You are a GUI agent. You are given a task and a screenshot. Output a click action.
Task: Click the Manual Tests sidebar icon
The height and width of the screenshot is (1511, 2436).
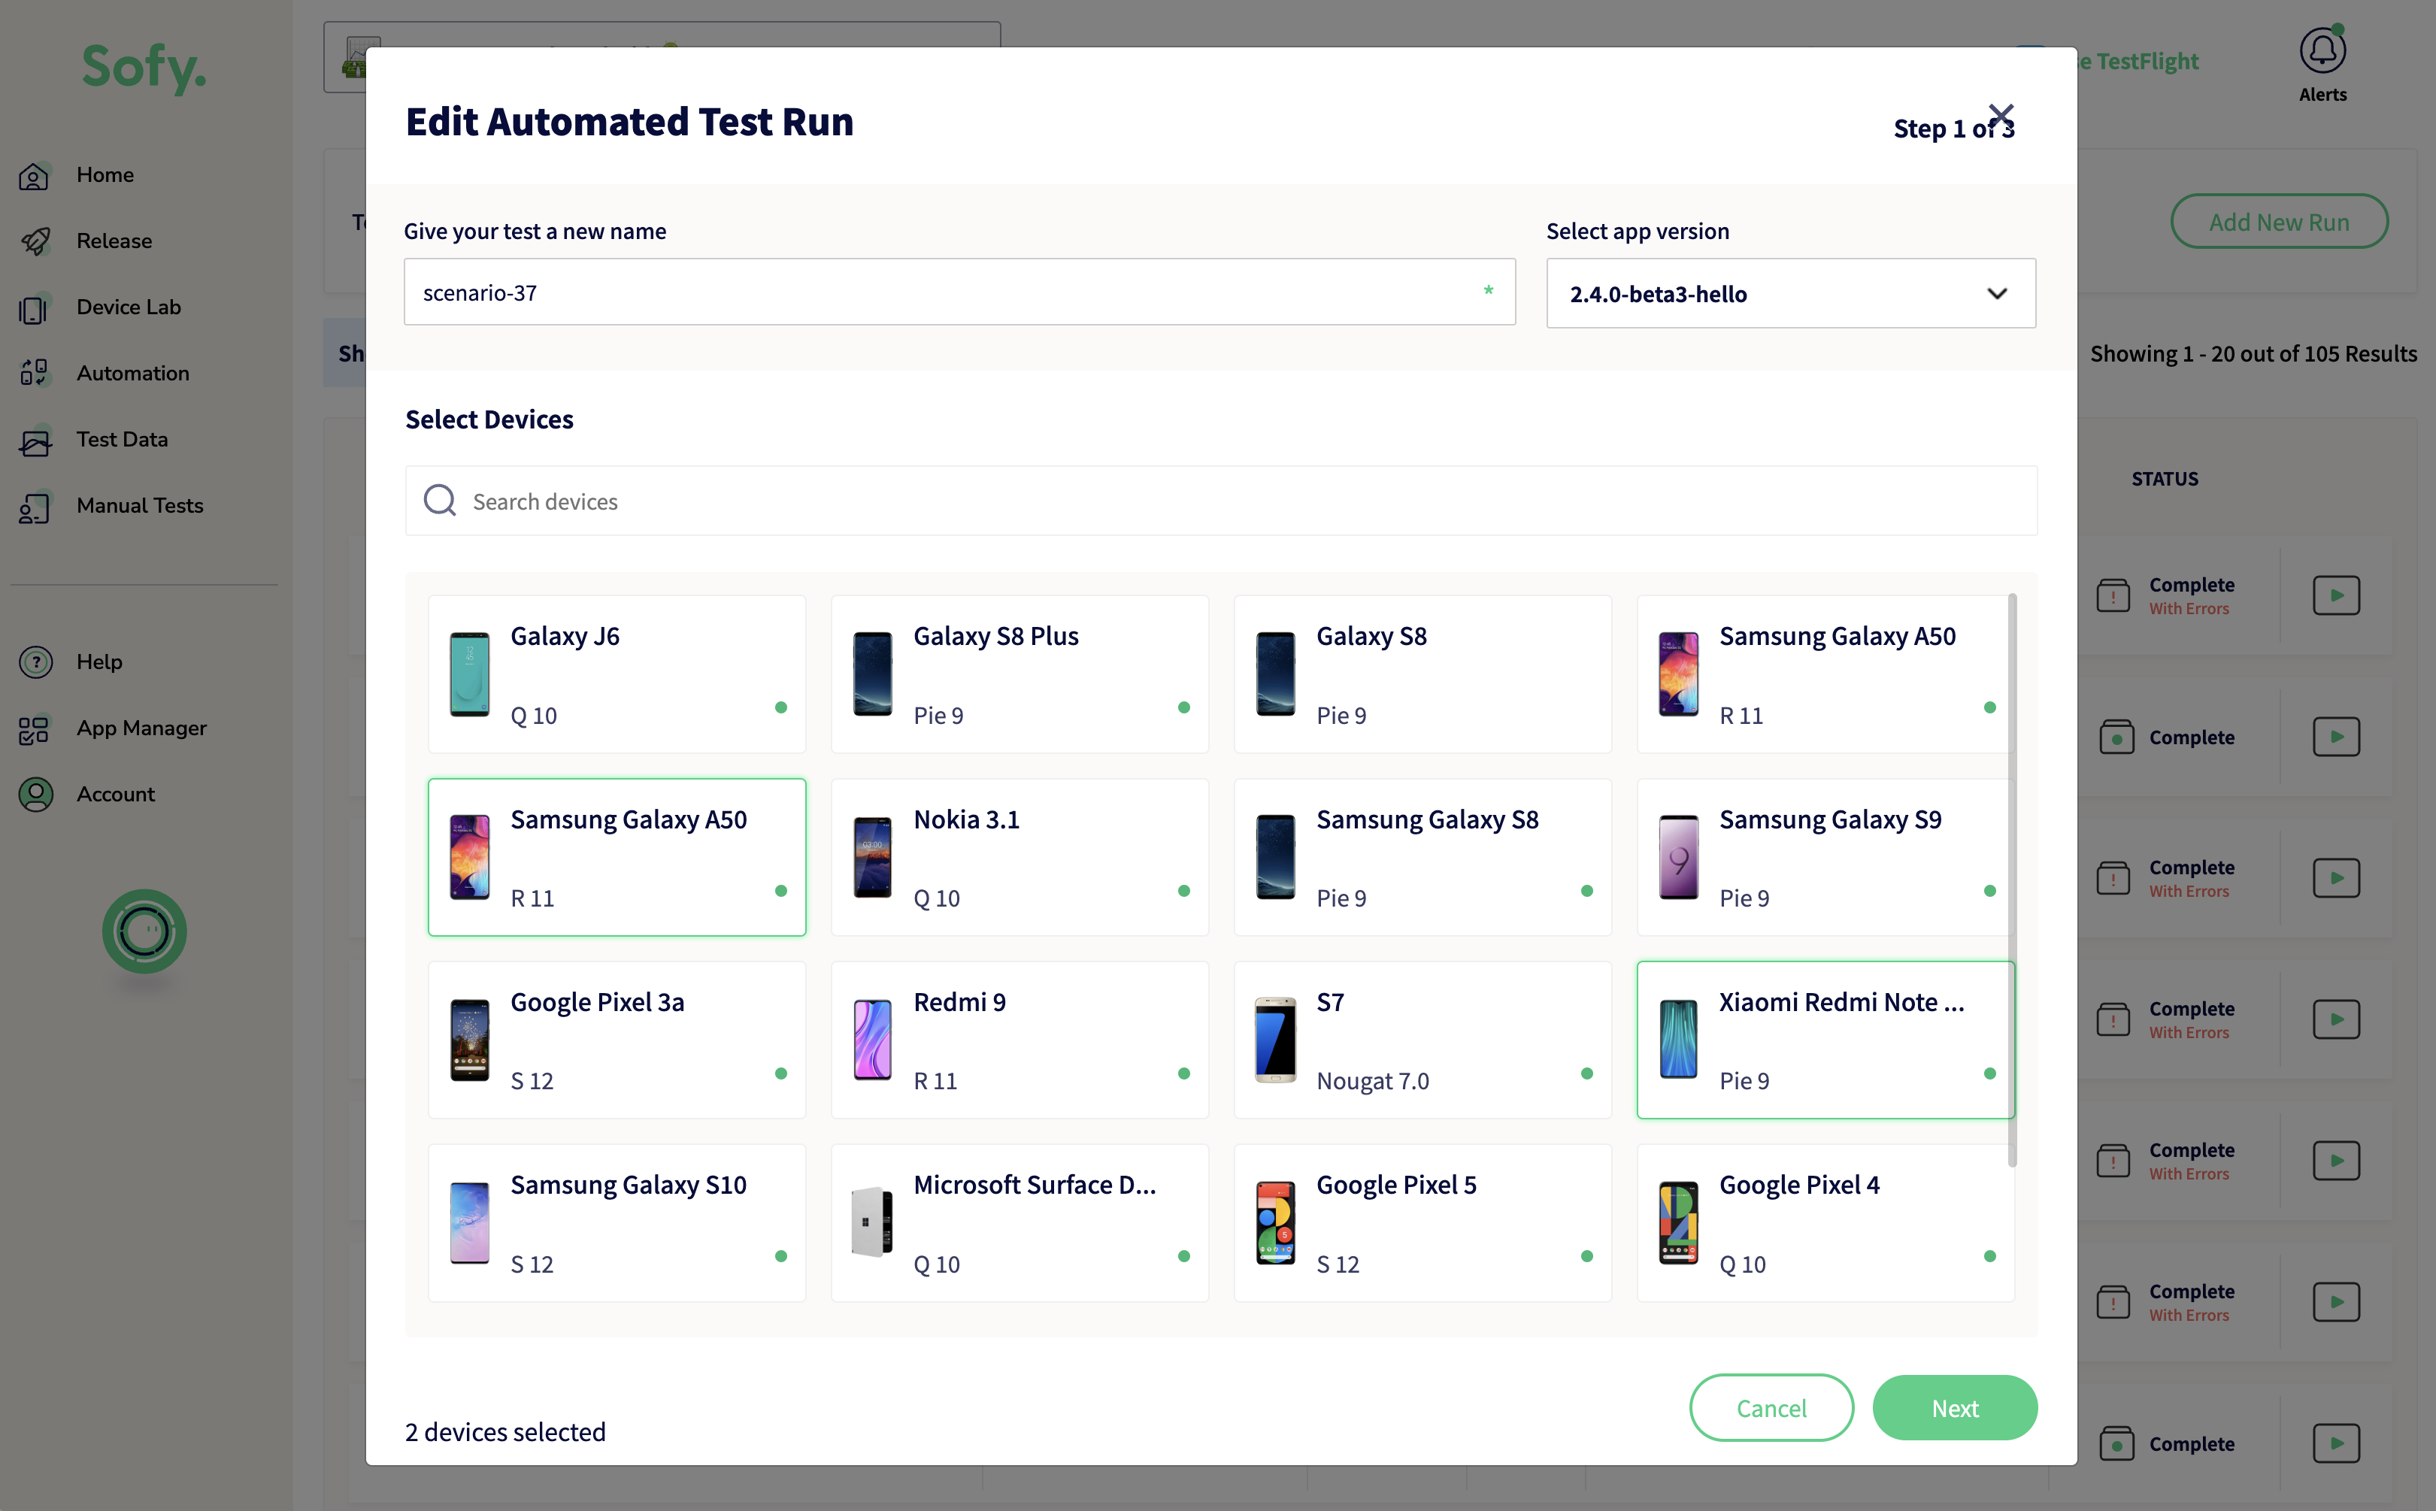34,507
